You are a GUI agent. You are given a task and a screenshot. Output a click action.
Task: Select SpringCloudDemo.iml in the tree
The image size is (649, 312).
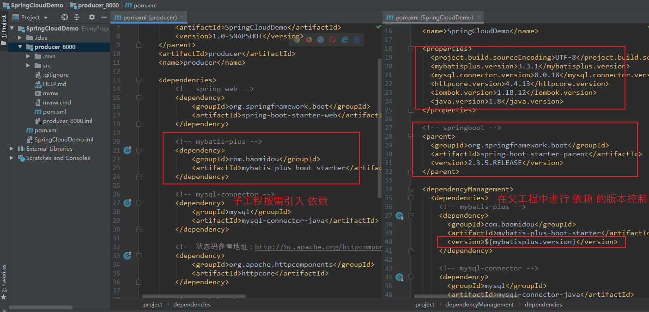[x=64, y=140]
